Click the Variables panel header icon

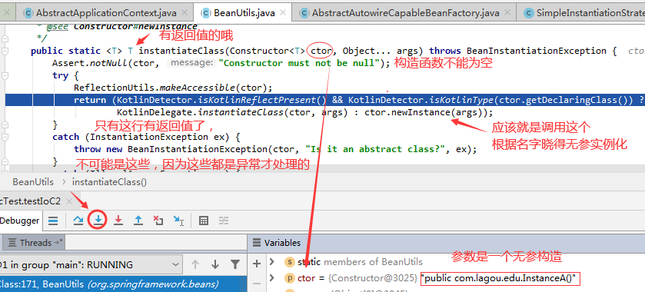(x=257, y=243)
